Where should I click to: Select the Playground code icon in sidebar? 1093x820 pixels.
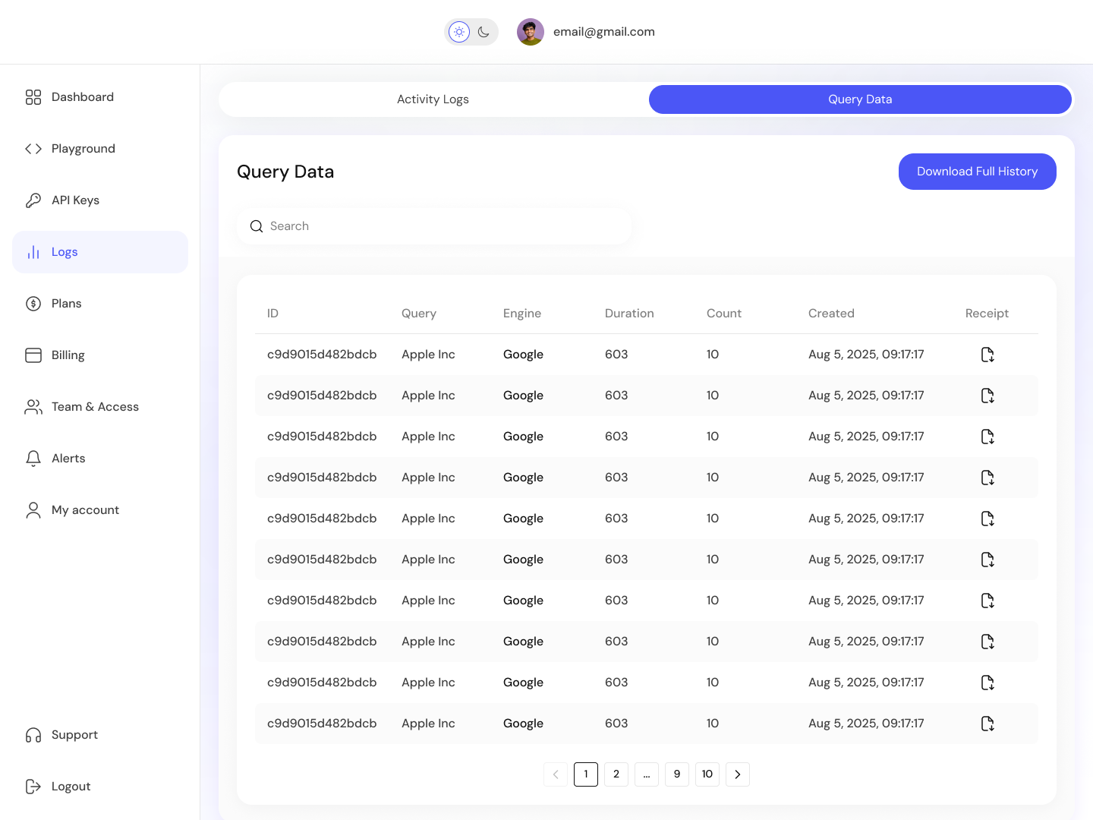33,148
